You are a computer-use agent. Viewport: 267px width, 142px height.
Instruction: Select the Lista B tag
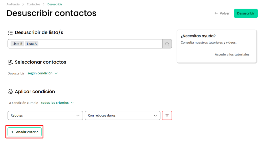(17, 44)
